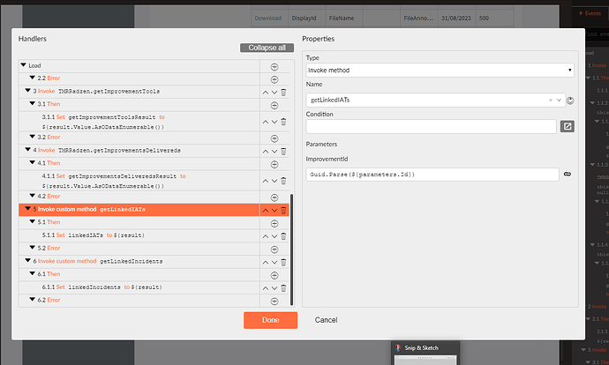The image size is (609, 365).
Task: Move down the getImprovementTools invoke handler
Action: [274, 93]
